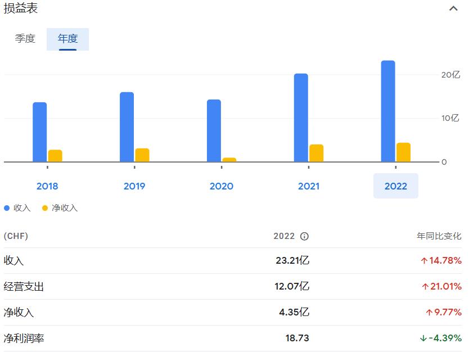The width and height of the screenshot is (469, 352).
Task: Click the 净利润率 row label
Action: (24, 339)
